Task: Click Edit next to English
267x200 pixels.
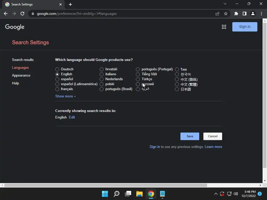Action: click(x=72, y=117)
